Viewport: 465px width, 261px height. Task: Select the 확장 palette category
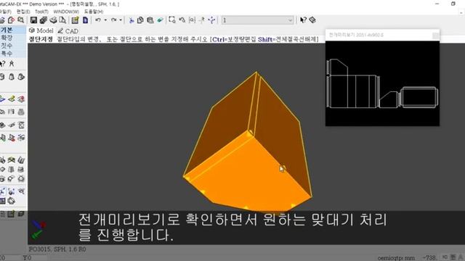click(x=7, y=38)
